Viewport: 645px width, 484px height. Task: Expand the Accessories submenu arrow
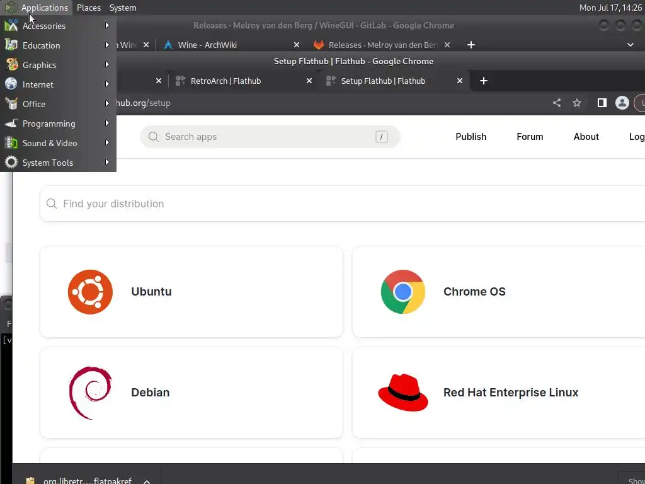tap(107, 25)
